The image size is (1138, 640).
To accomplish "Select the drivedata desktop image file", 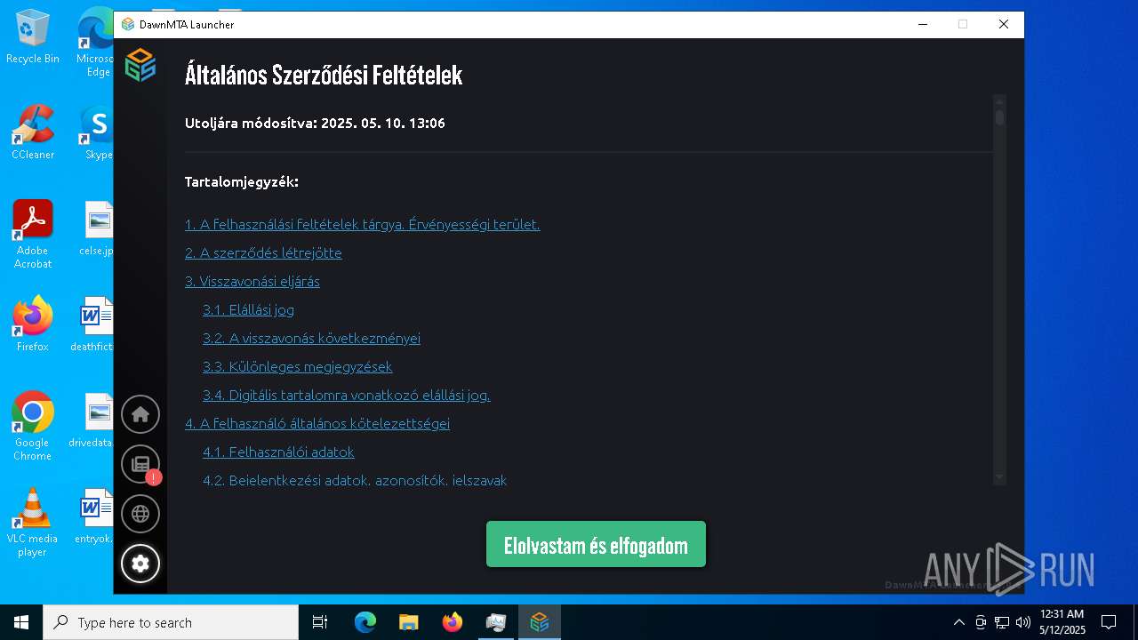I will pos(92,420).
